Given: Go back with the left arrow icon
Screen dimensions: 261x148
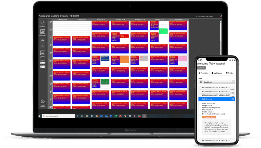Looking at the screenshot, I should [43, 46].
